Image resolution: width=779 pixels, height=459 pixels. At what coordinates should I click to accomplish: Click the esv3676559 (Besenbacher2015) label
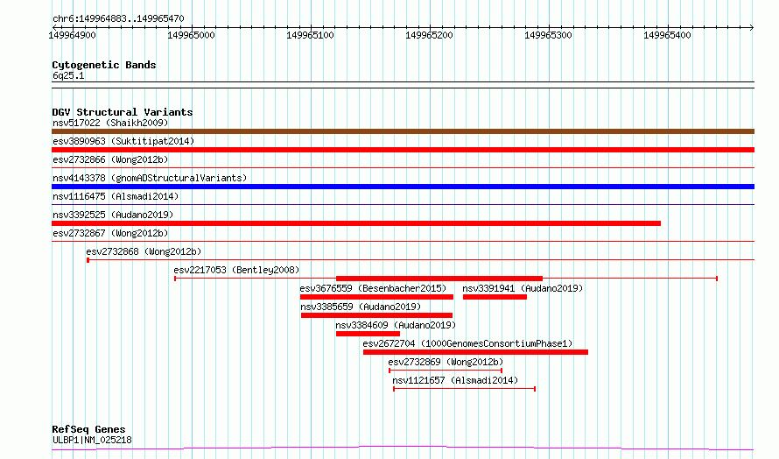click(x=373, y=288)
